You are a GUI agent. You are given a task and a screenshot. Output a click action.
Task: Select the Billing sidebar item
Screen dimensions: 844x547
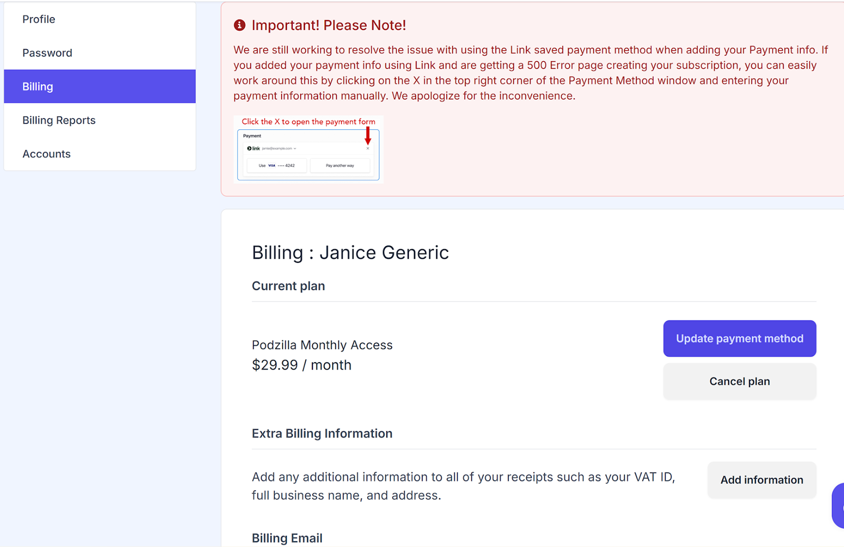coord(37,87)
